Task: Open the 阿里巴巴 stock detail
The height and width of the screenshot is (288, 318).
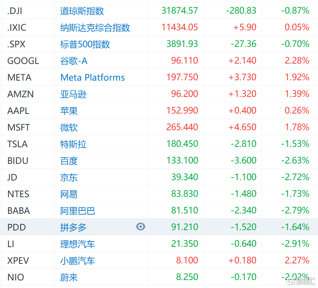Action: pyautogui.click(x=77, y=210)
